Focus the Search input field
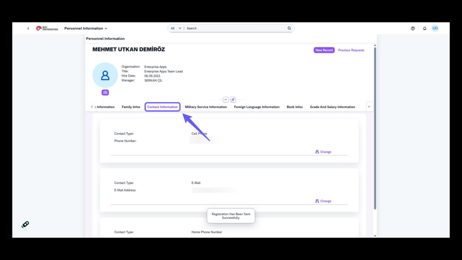 coord(236,28)
